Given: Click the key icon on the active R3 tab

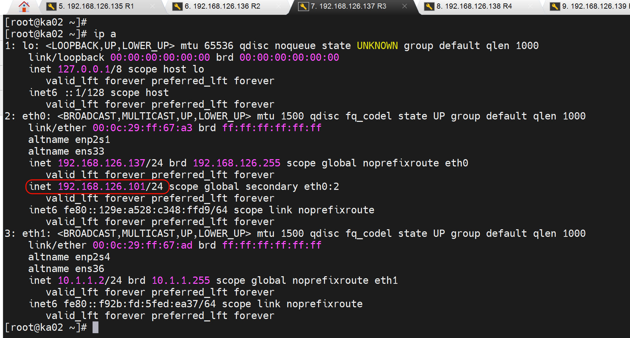Looking at the screenshot, I should tap(303, 6).
